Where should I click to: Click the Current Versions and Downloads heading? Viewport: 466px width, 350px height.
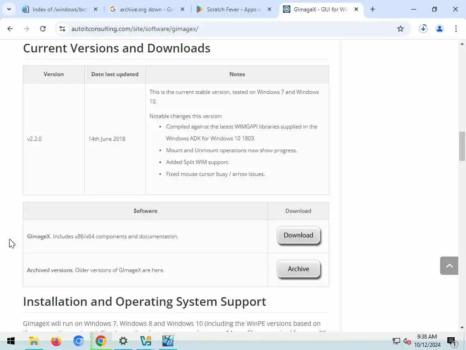[x=116, y=48]
